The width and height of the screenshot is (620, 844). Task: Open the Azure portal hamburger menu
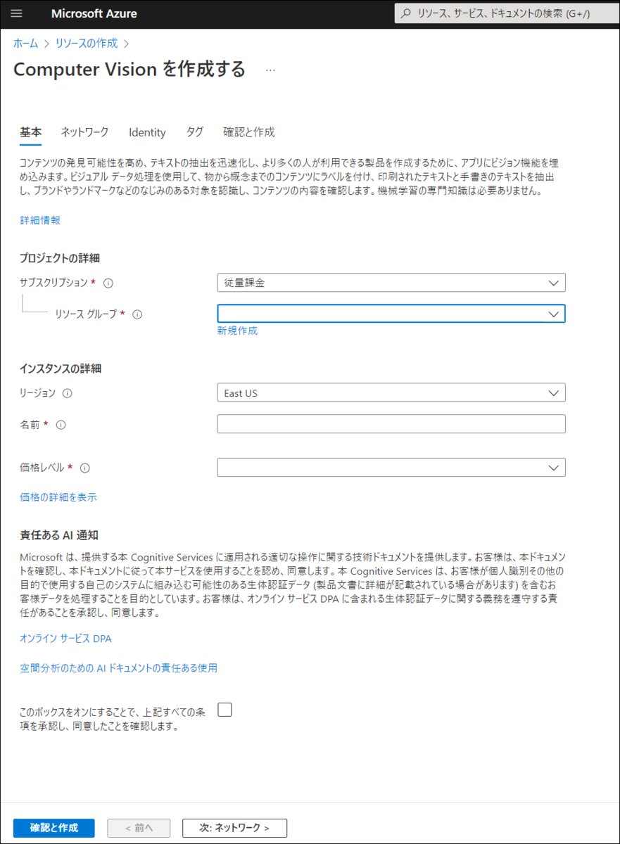[x=17, y=13]
